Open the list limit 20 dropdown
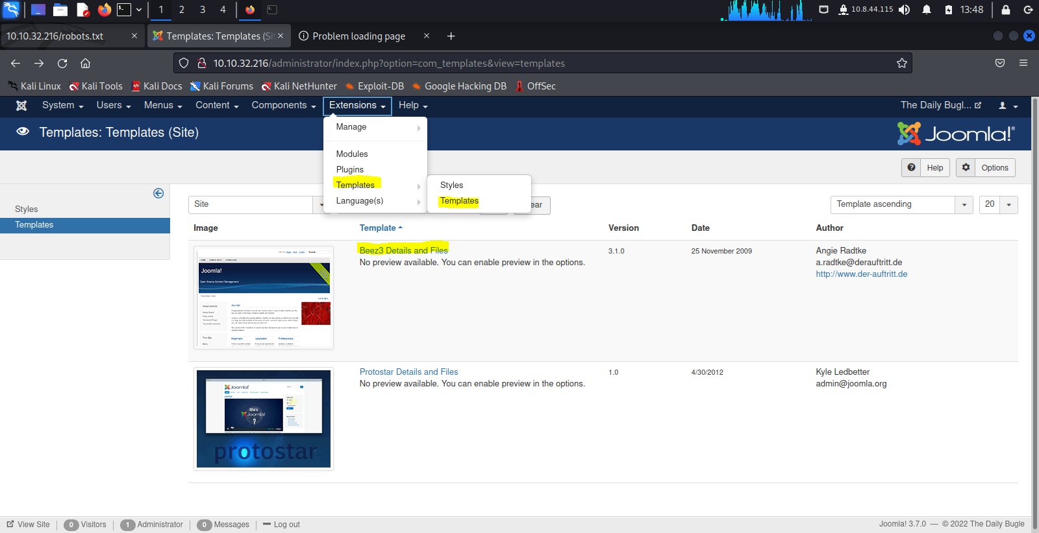 998,204
